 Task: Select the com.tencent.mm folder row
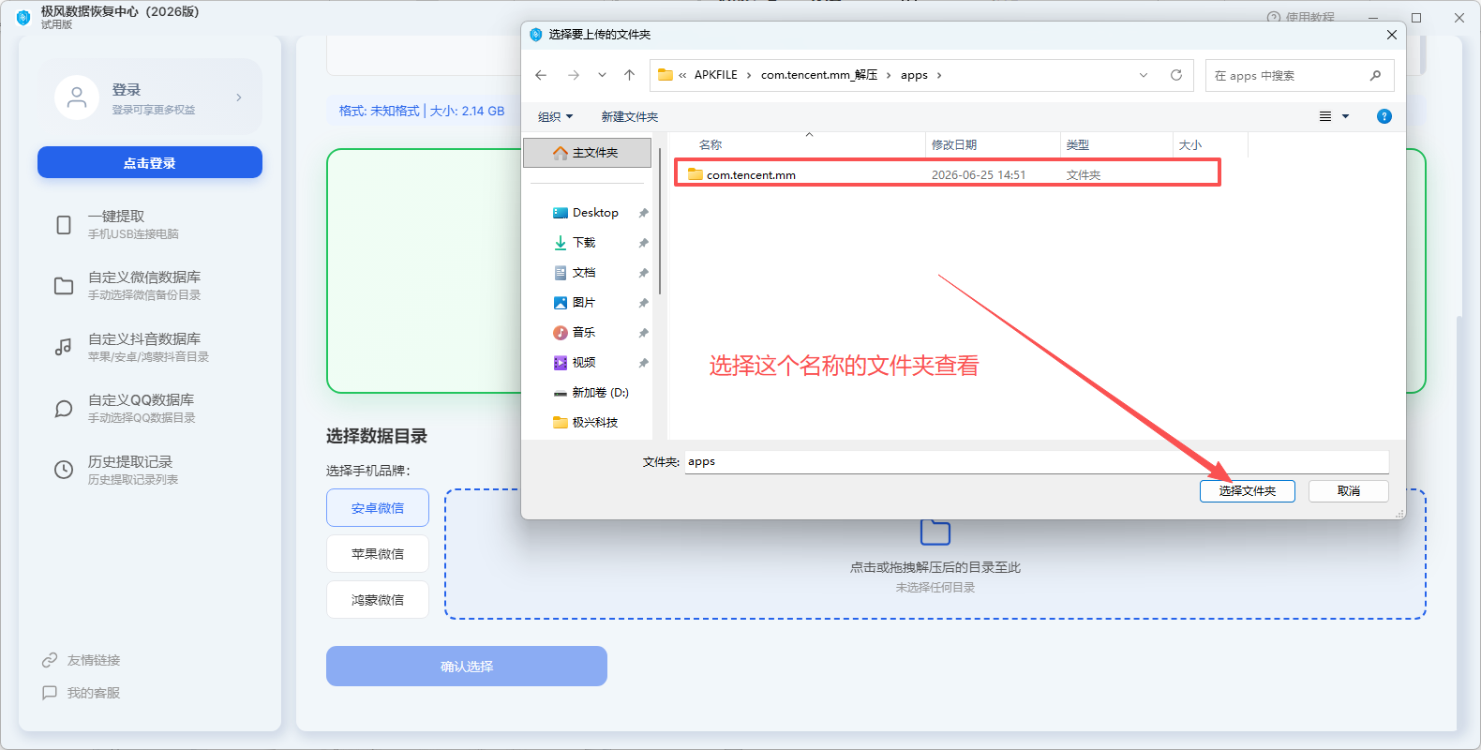(x=948, y=173)
